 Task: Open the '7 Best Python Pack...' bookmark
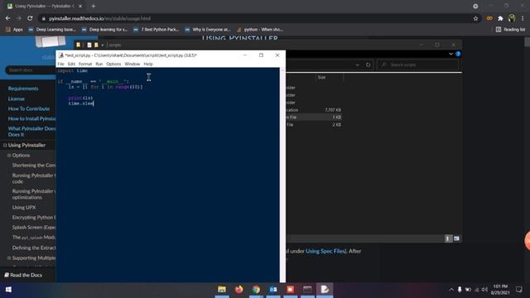click(157, 30)
